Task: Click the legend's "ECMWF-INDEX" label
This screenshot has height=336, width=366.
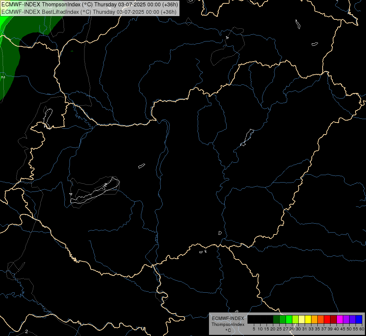Action: point(228,318)
